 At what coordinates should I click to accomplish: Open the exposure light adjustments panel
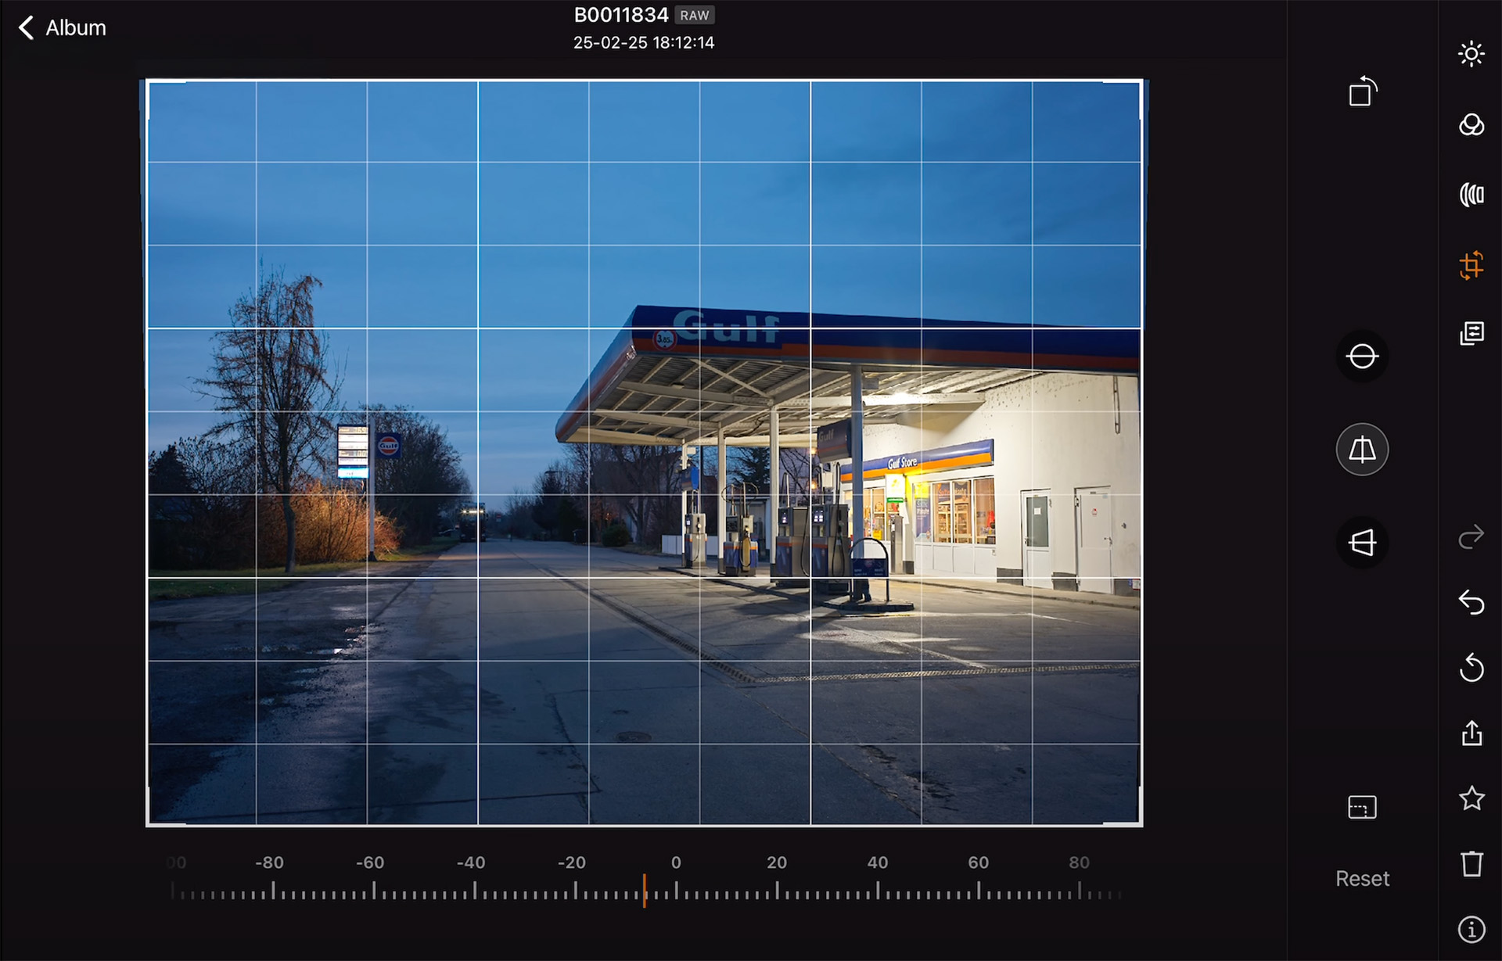1471,54
